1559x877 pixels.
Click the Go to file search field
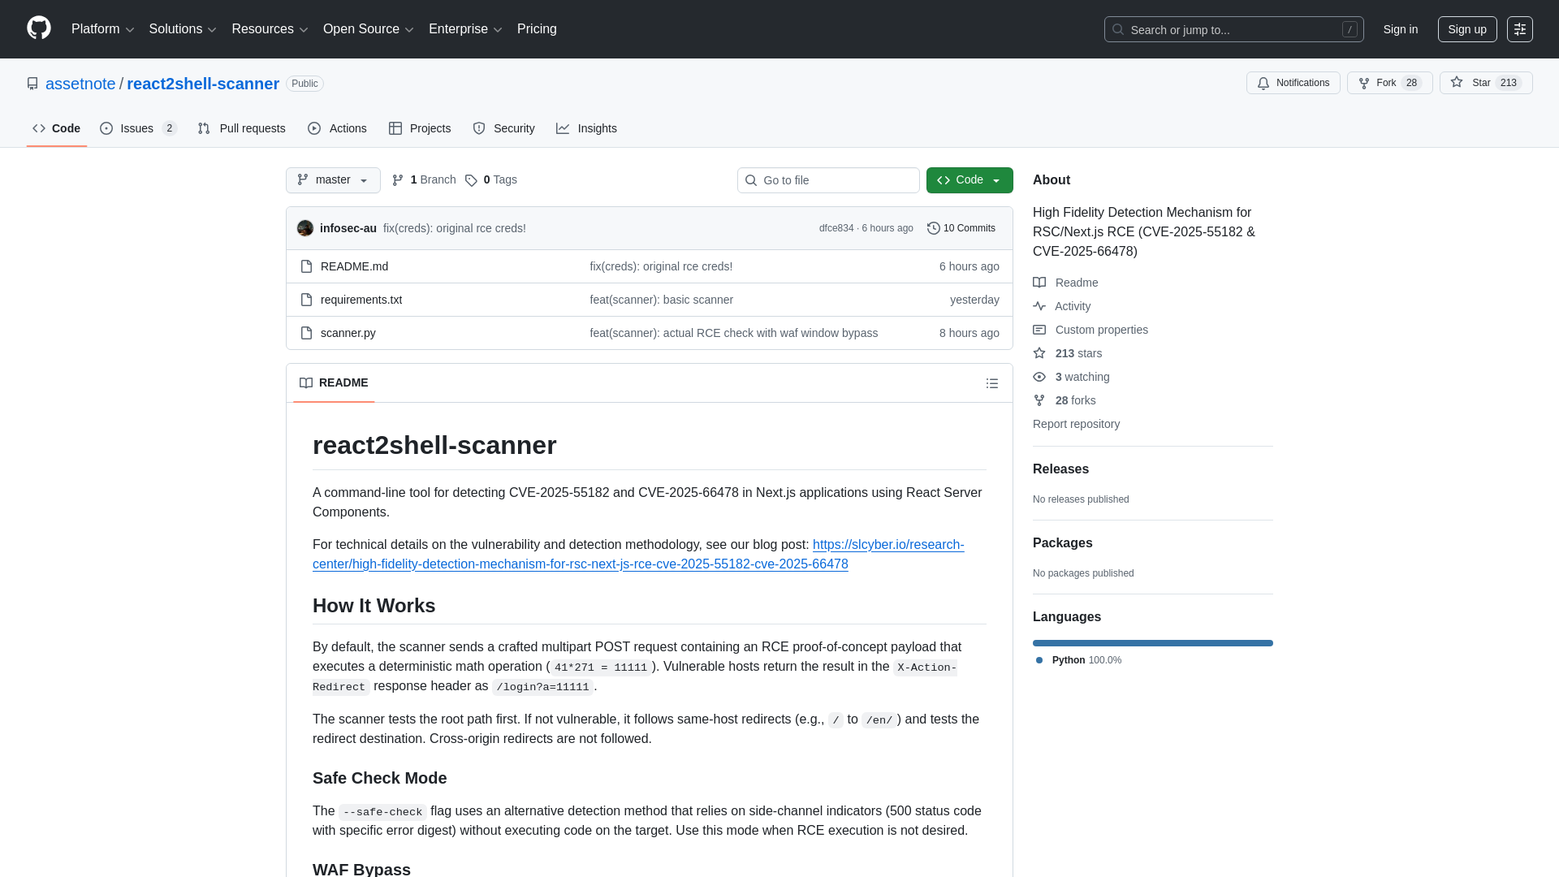point(827,179)
